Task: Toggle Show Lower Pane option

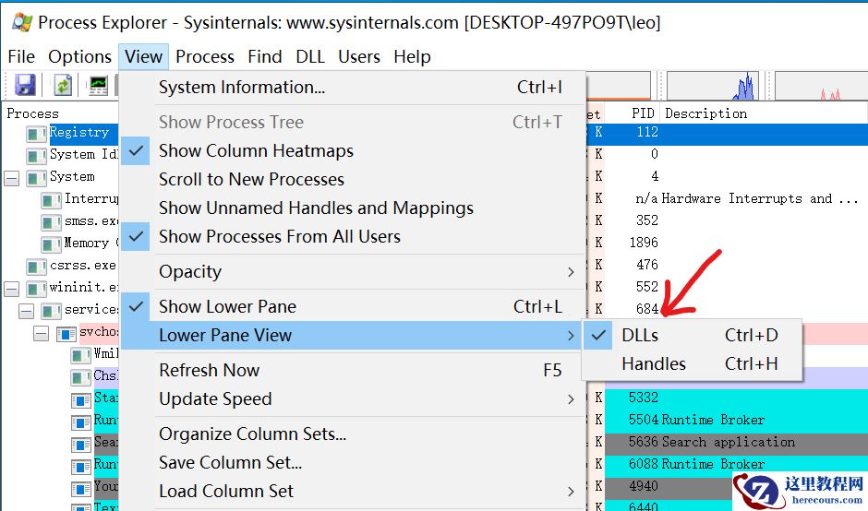Action: (353, 306)
